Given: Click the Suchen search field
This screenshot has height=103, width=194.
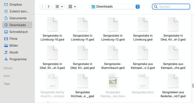Looking at the screenshot, I should 171,6.
